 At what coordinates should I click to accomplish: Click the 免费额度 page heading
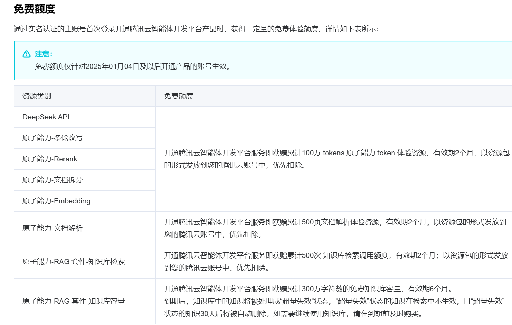(x=35, y=9)
